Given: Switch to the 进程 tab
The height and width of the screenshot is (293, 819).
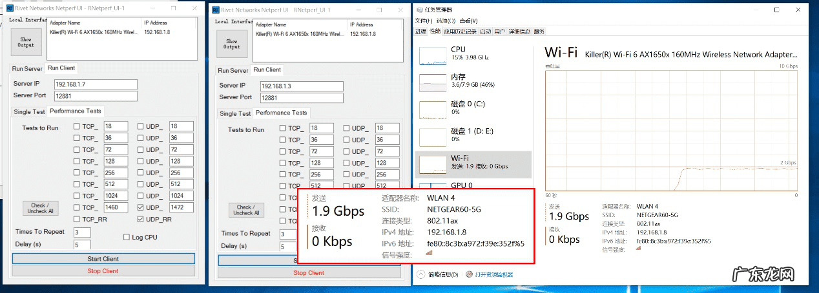Looking at the screenshot, I should [x=420, y=31].
